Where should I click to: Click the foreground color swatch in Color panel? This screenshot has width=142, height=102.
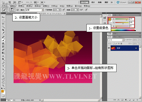pos(110,19)
